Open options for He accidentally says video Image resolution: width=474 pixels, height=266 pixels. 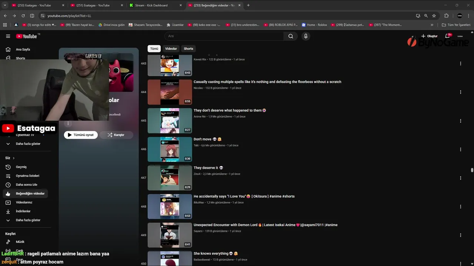click(x=460, y=207)
